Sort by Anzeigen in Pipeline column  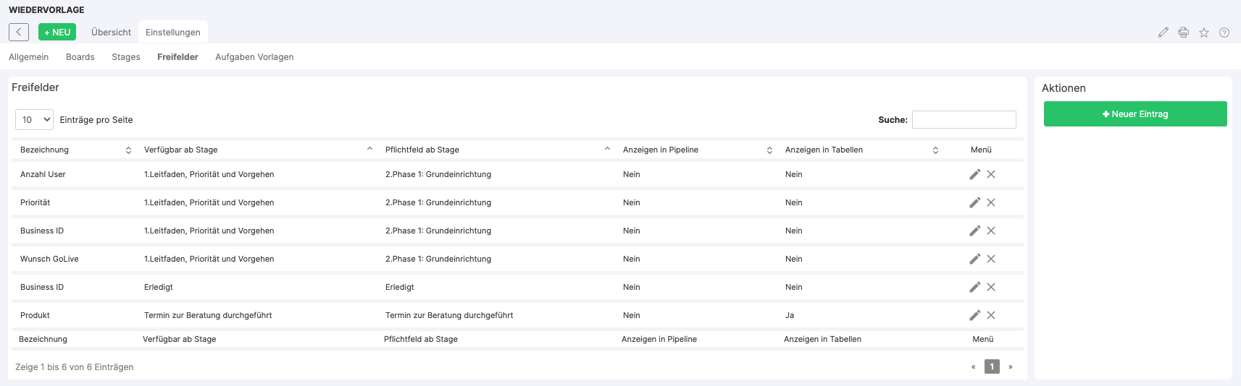click(x=697, y=150)
